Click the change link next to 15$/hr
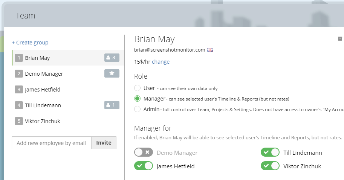The width and height of the screenshot is (344, 180). pos(161,62)
